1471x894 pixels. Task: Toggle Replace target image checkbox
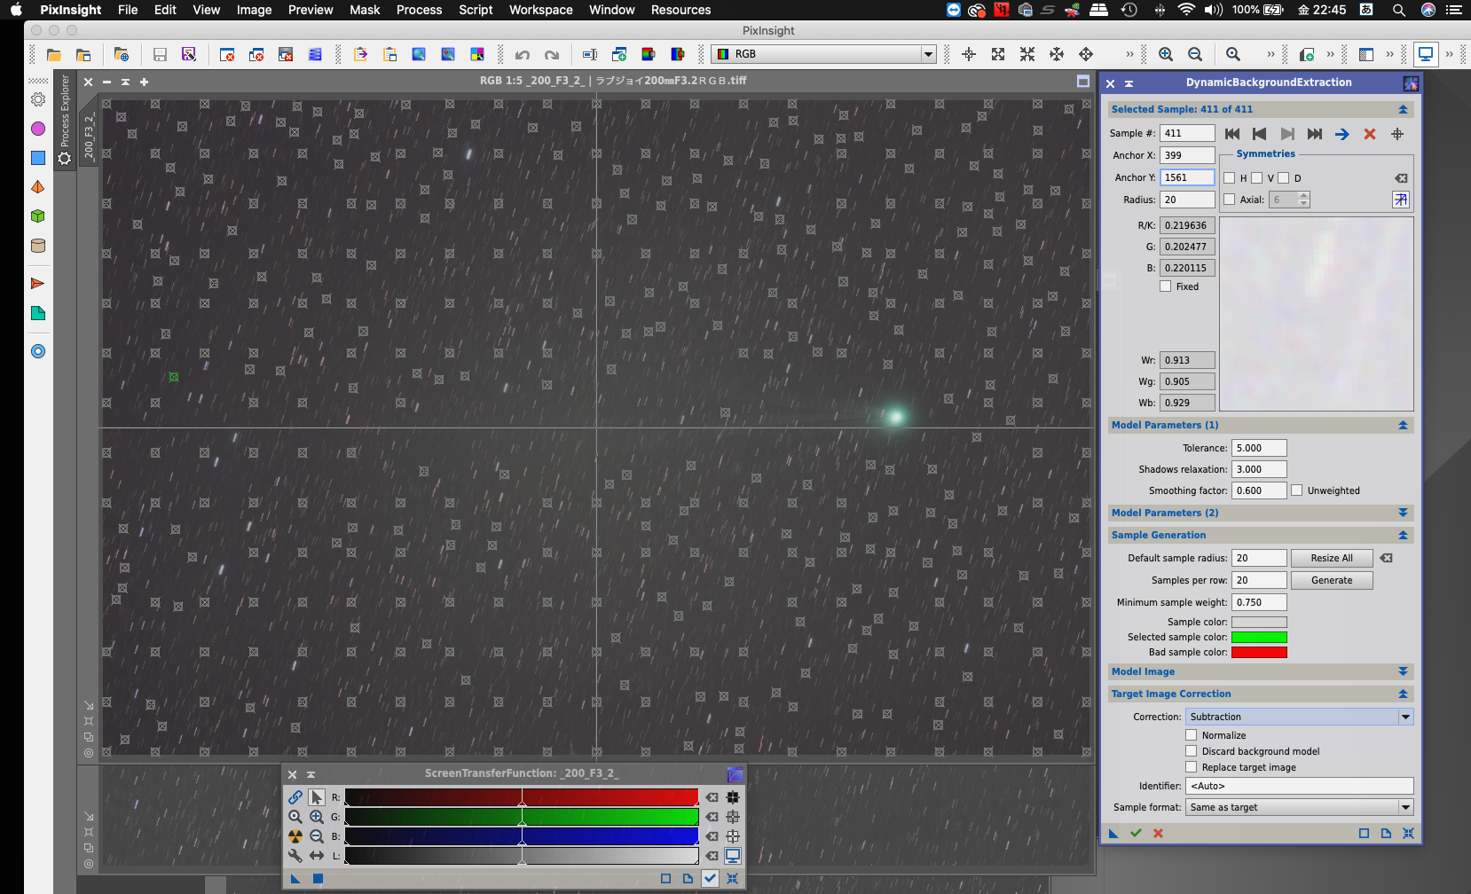point(1192,767)
